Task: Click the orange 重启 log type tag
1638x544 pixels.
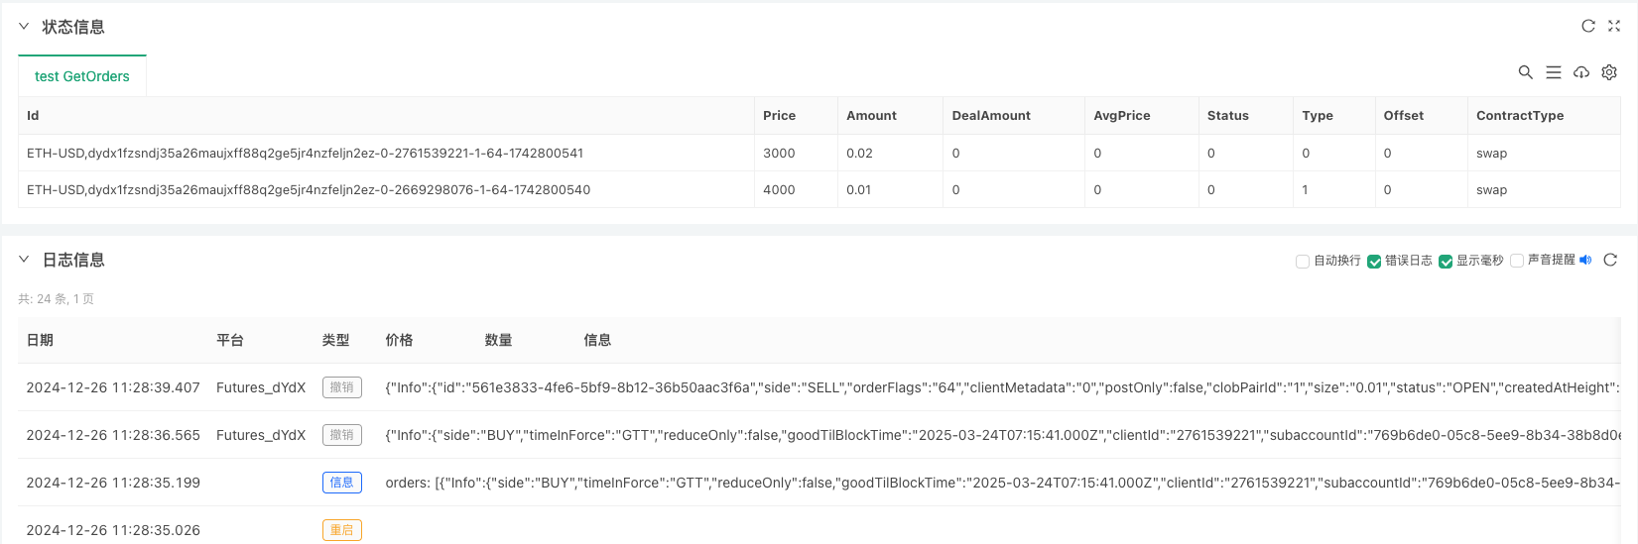Action: click(341, 530)
